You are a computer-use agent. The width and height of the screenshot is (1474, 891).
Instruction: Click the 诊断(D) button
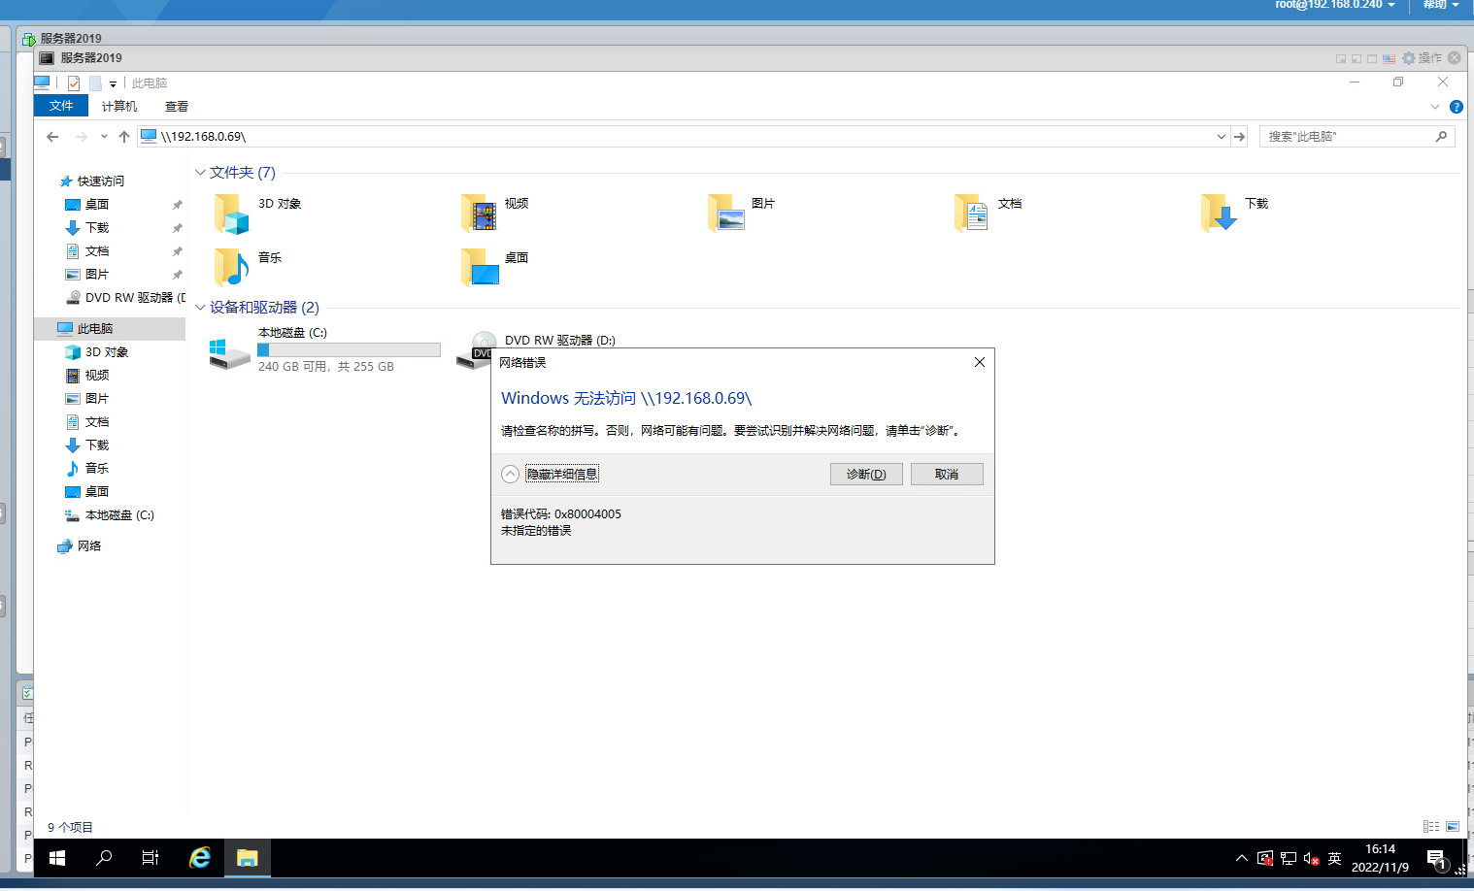[866, 475]
